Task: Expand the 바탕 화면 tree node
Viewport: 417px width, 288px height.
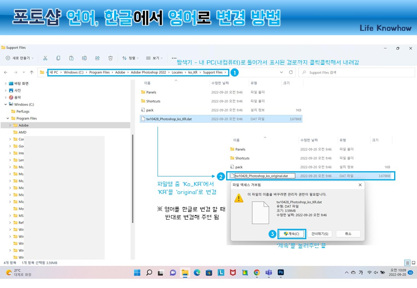Action: point(6,84)
